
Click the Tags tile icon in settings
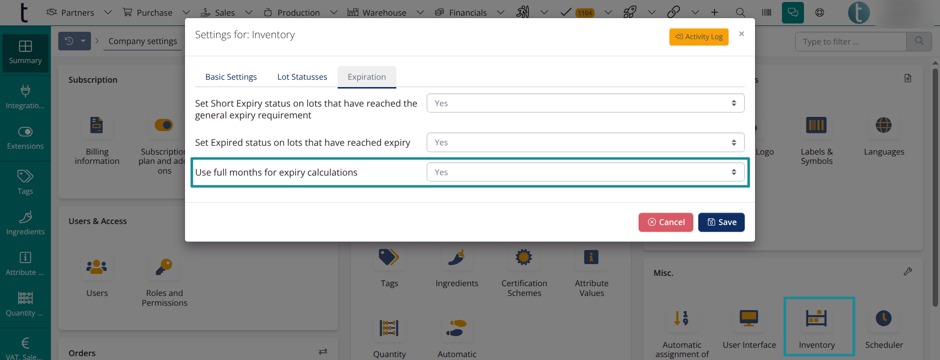click(389, 257)
